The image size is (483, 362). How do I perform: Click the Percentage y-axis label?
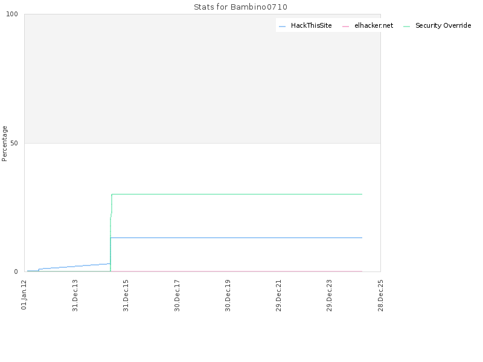coord(4,144)
